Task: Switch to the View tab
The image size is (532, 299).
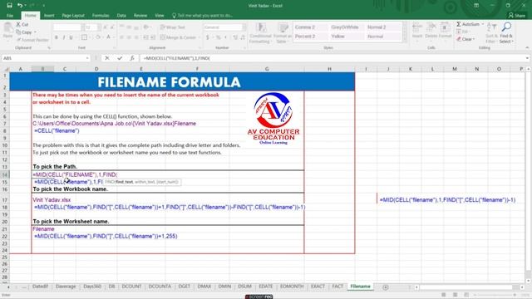Action: [159, 16]
